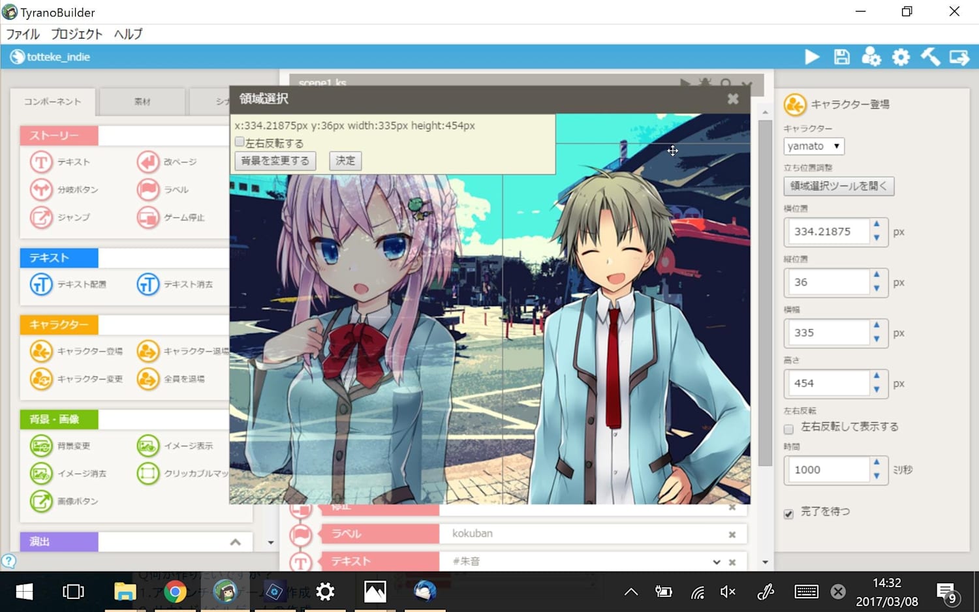The width and height of the screenshot is (979, 612).
Task: Open character settings icon in top toolbar
Action: click(871, 57)
